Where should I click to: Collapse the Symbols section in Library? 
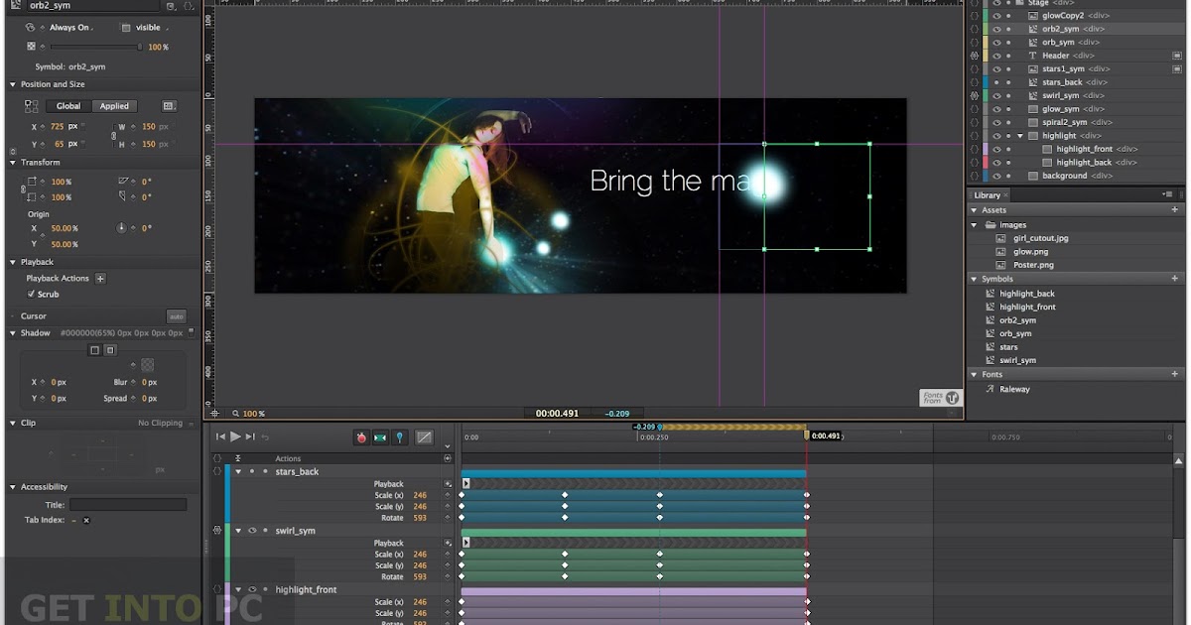click(x=975, y=279)
